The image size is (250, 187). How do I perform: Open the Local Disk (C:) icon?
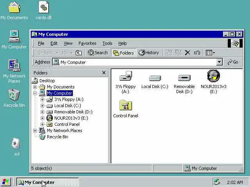(x=155, y=78)
